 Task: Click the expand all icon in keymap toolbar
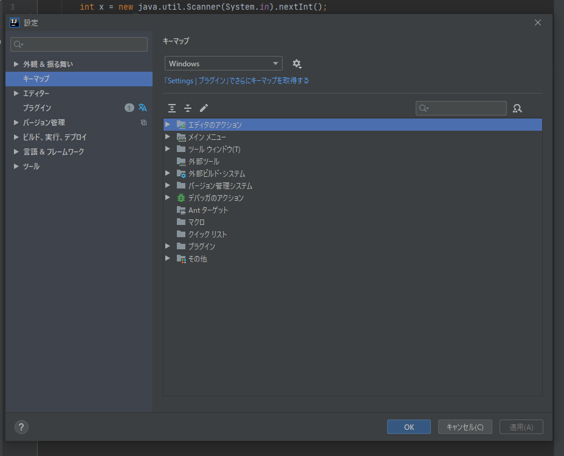click(172, 108)
